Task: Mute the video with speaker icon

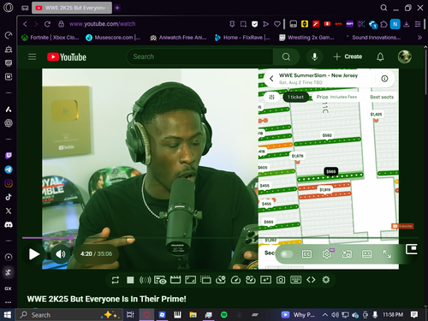Action: click(60, 254)
